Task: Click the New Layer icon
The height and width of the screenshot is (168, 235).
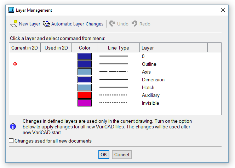Action: click(x=14, y=24)
